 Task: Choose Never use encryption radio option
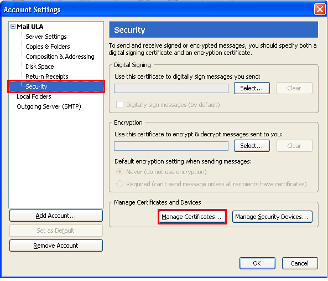(x=119, y=172)
